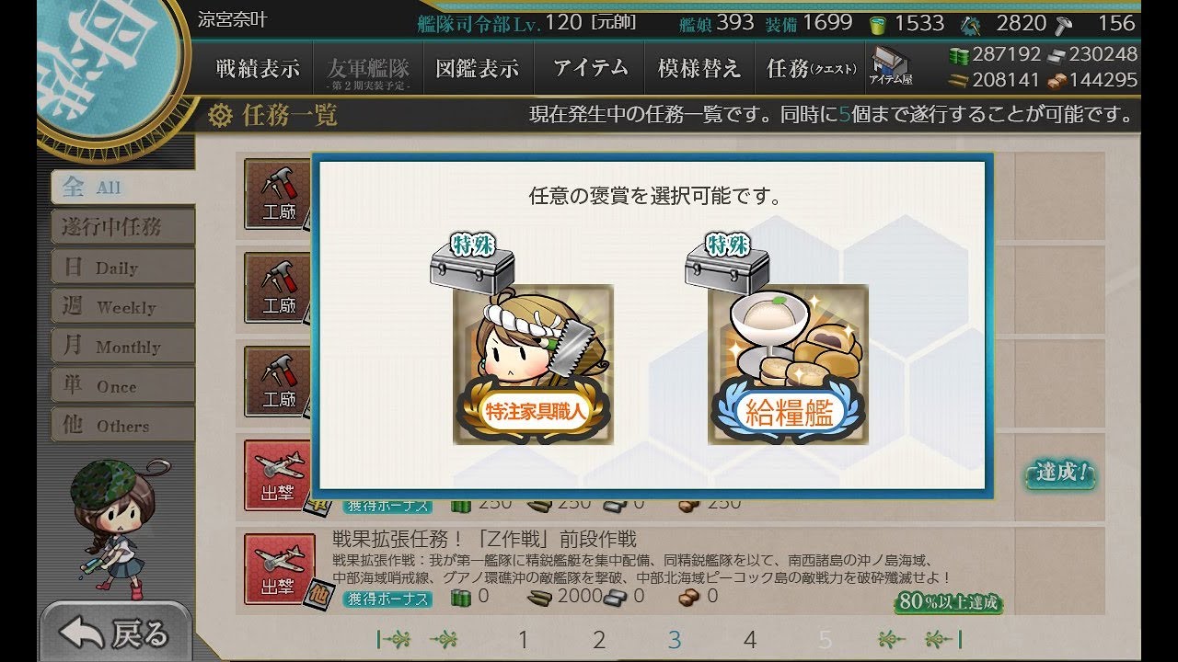This screenshot has height=662, width=1178.
Task: Open the 戦績表示 menu
Action: (x=258, y=68)
